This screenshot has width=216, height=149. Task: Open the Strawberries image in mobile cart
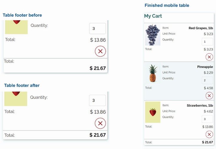click(153, 112)
